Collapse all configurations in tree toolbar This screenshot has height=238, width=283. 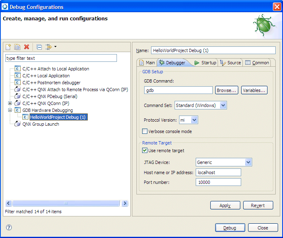[39, 47]
